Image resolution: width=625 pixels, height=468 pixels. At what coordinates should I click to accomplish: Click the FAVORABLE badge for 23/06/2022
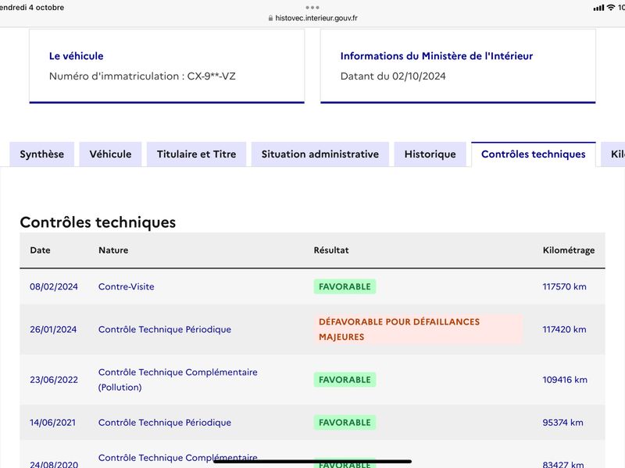345,380
